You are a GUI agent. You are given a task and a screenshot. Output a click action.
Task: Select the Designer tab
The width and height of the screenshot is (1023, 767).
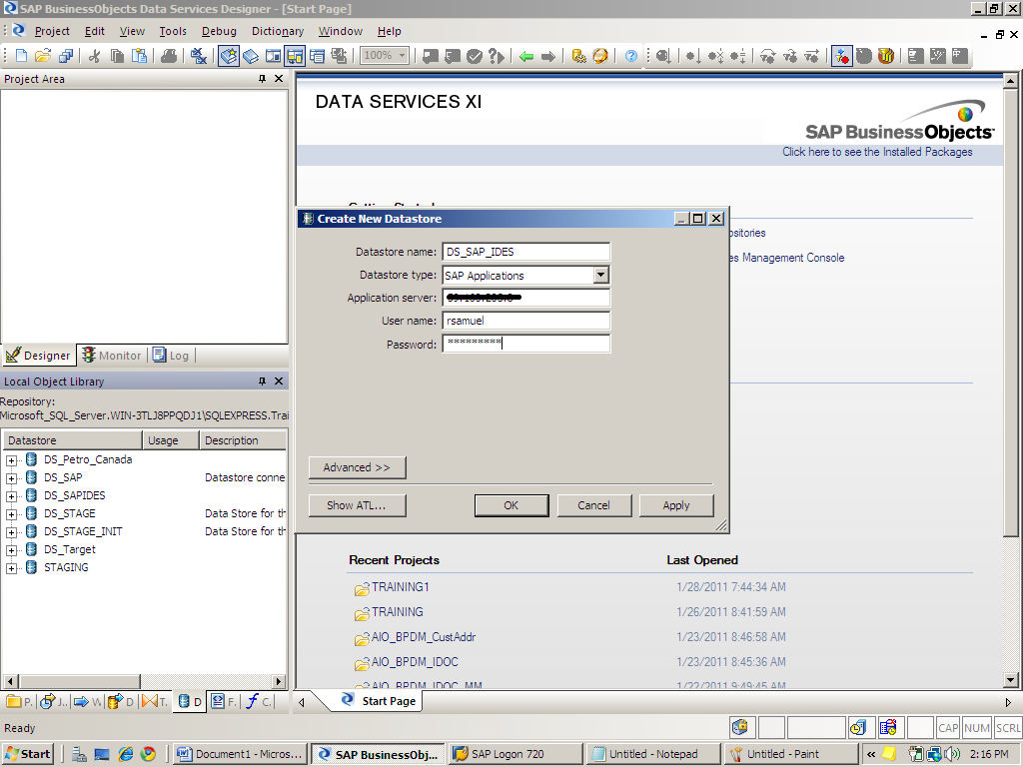[39, 356]
